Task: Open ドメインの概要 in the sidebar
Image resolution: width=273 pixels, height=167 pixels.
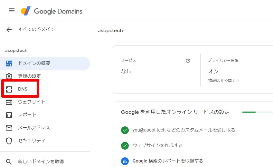Action: pos(45,63)
